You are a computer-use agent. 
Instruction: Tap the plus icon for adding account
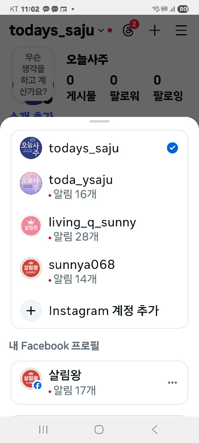click(x=31, y=311)
